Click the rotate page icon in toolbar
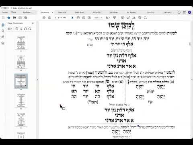 [145, 18]
